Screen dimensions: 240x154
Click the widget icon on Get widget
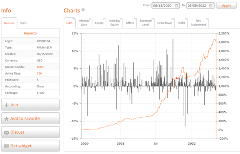pos(6,146)
